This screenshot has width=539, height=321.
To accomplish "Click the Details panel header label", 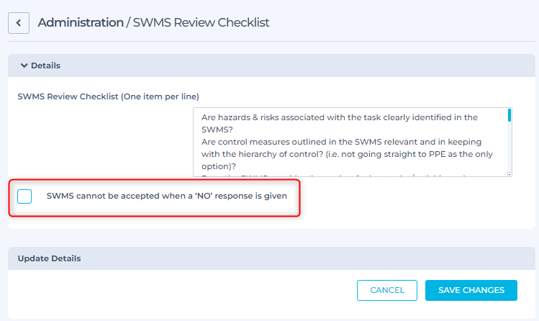I will pos(45,65).
